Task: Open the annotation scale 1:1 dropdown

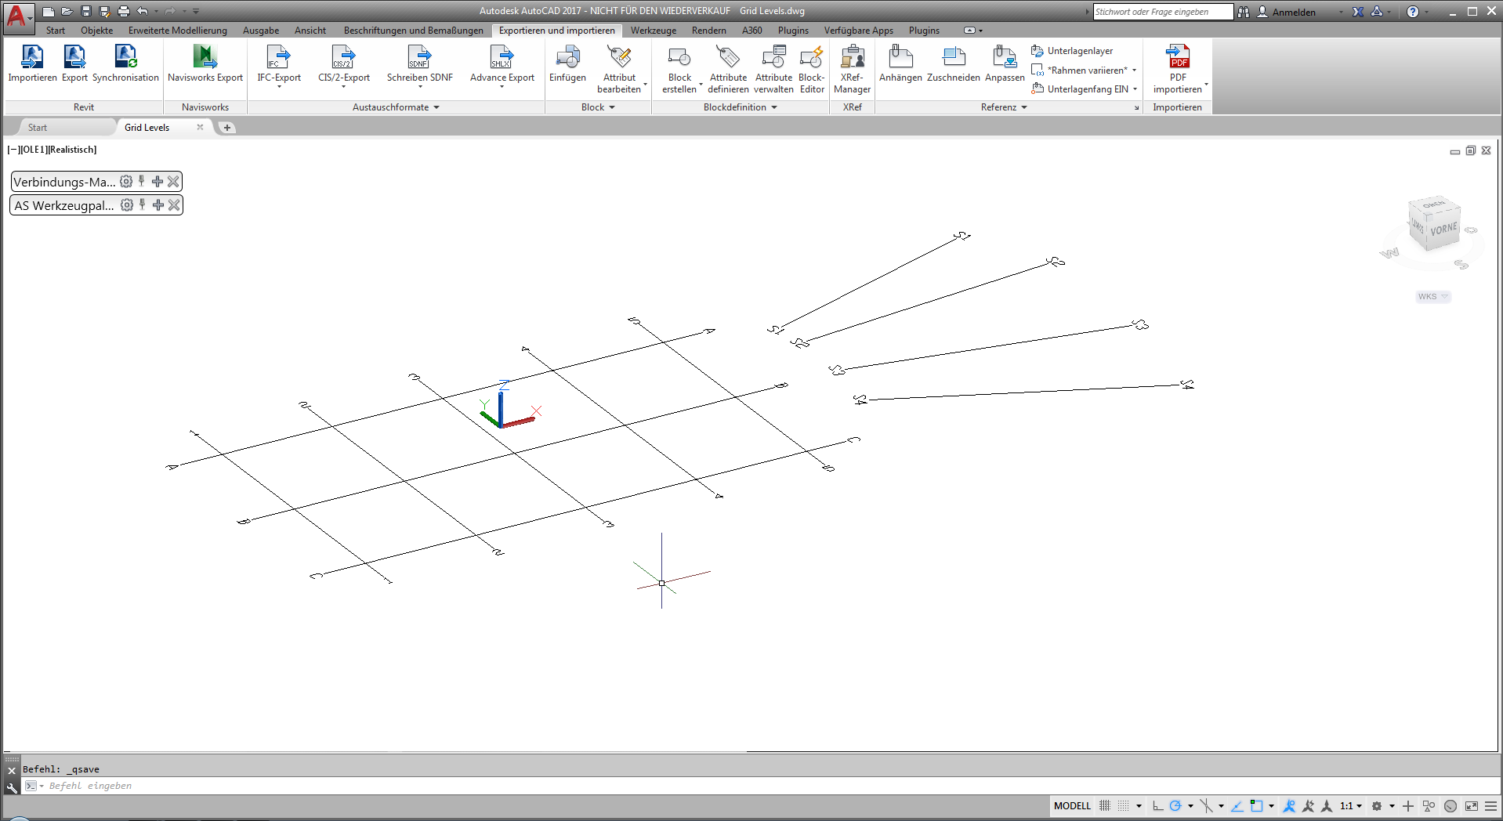Action: [x=1351, y=805]
